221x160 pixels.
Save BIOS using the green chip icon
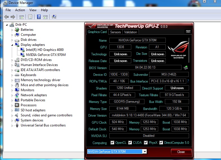[x=186, y=68]
